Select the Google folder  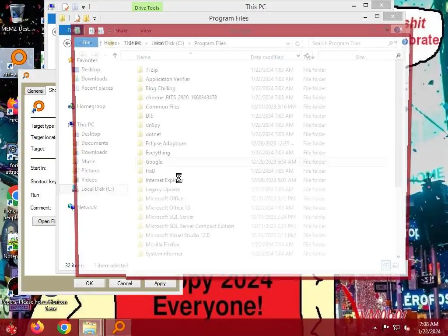coord(154,162)
